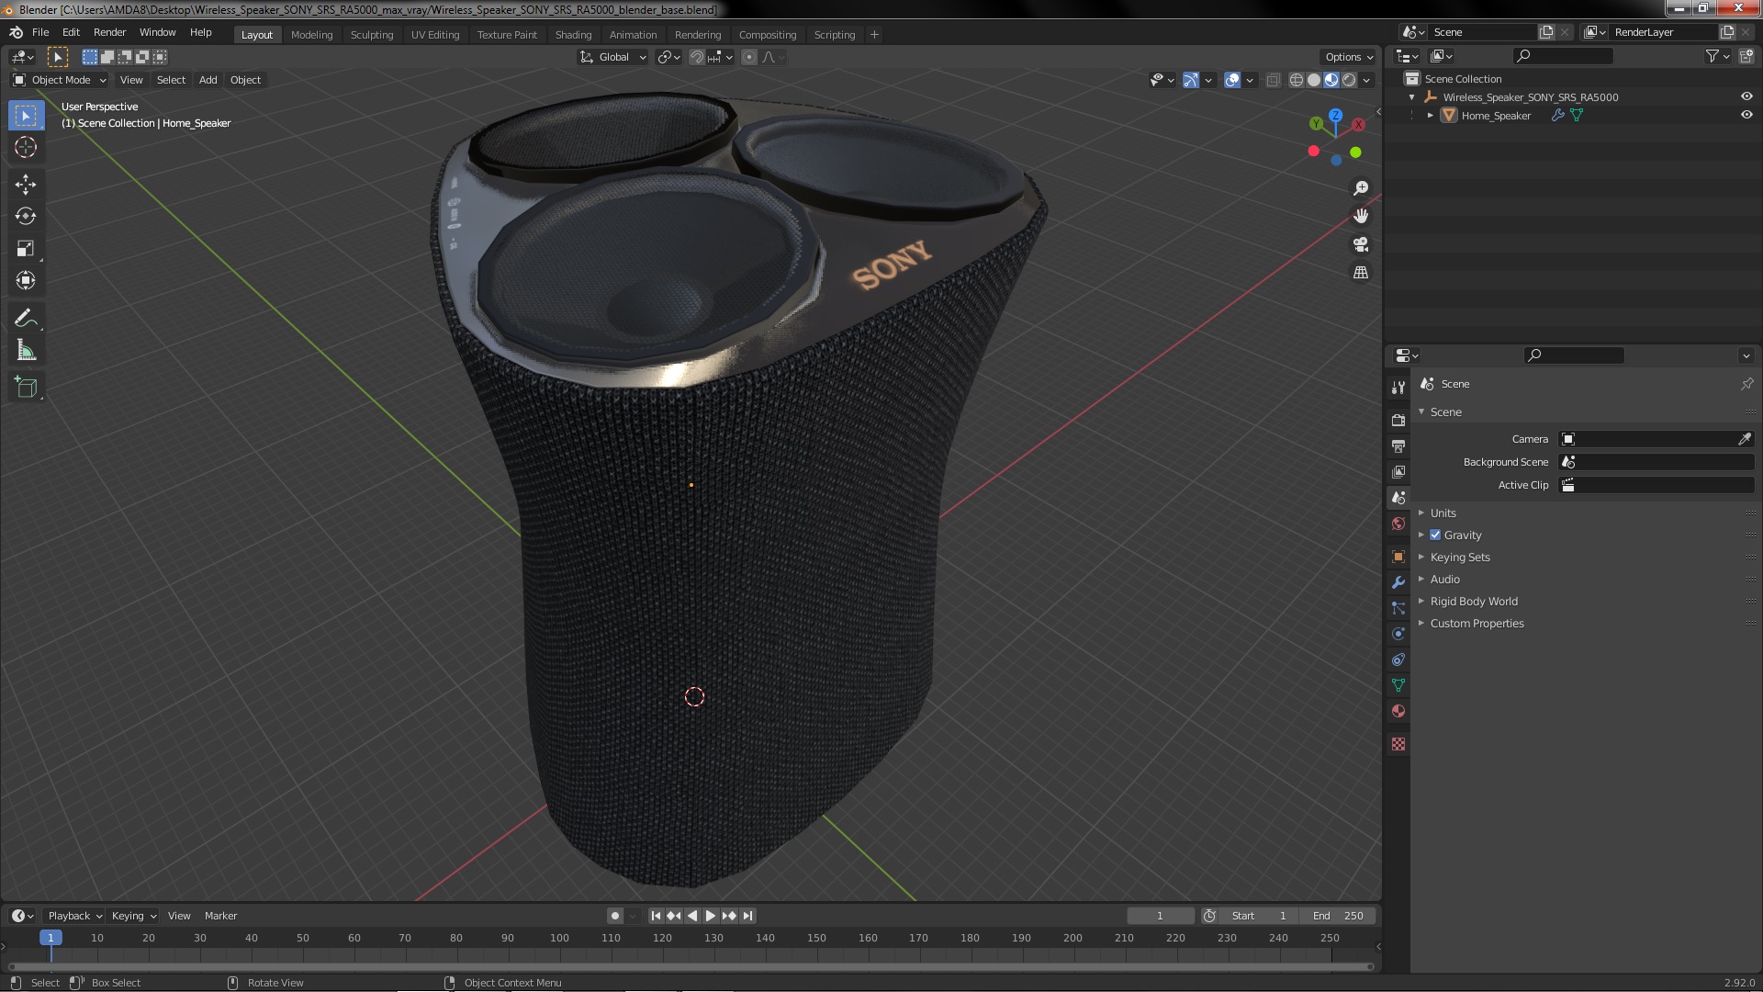Switch to the UV Editing workspace tab
This screenshot has height=992, width=1763.
point(434,35)
